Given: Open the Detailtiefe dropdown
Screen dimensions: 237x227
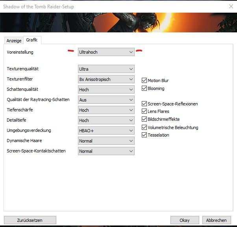Looking at the screenshot, I should tap(106, 120).
